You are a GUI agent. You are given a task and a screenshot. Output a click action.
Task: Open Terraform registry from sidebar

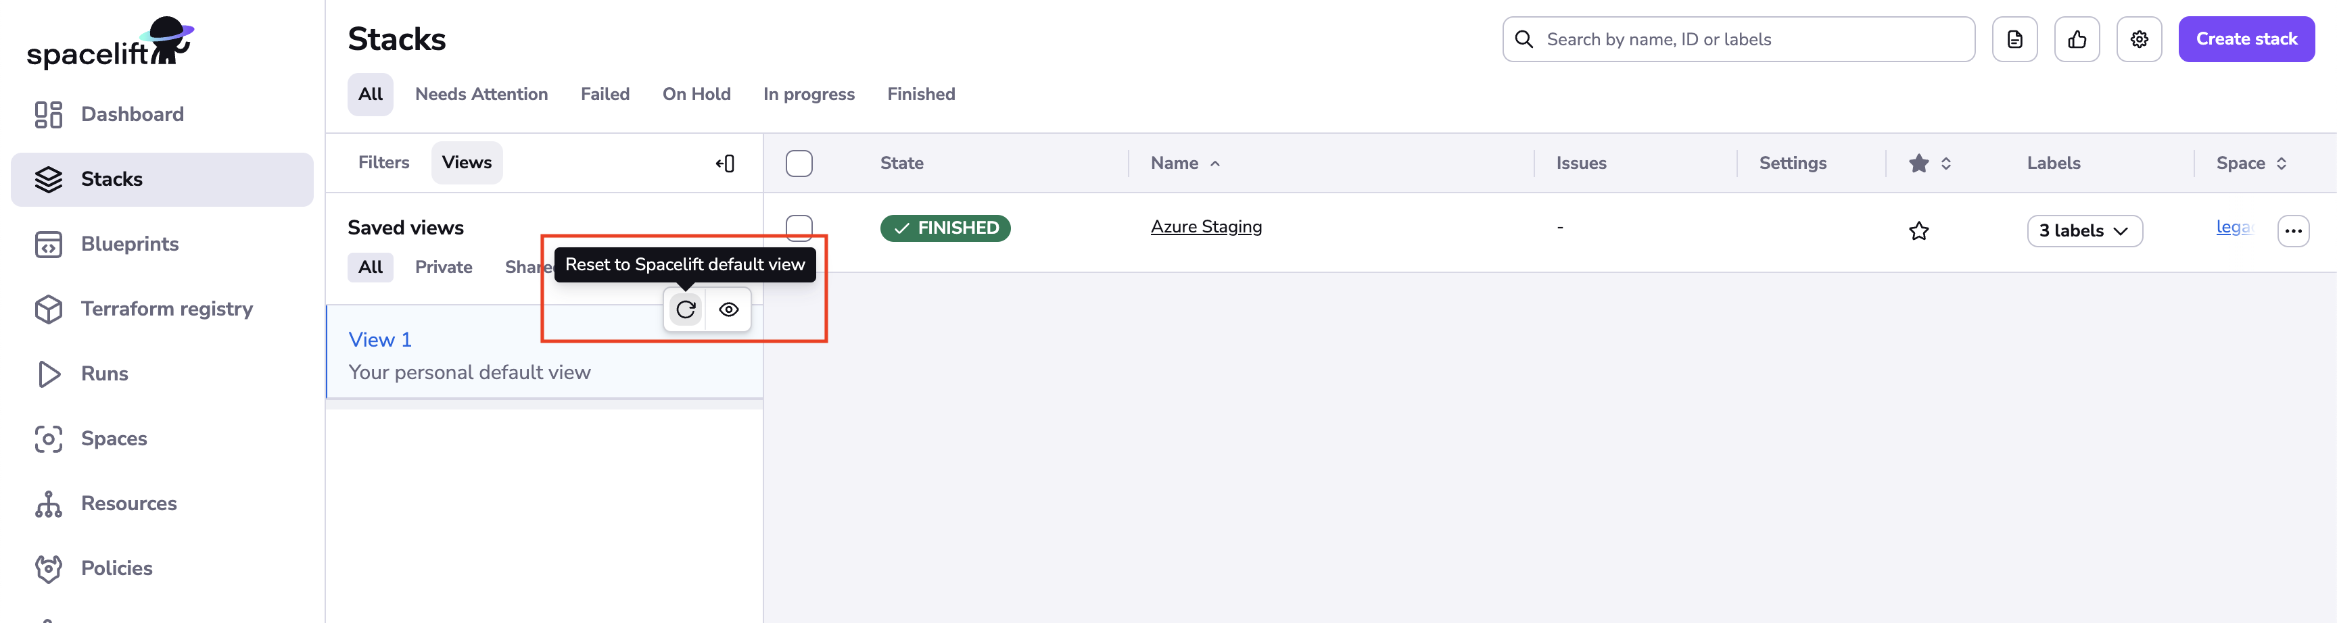[x=166, y=308]
